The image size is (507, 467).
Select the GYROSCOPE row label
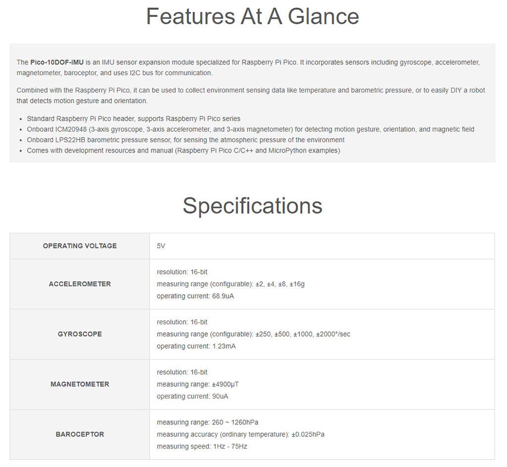pyautogui.click(x=80, y=334)
